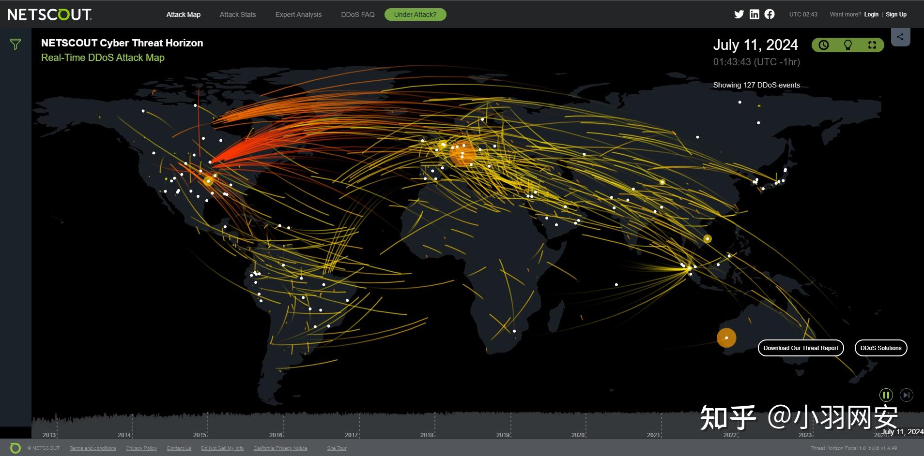This screenshot has width=924, height=456.
Task: Jump to 2015 on the timeline
Action: pyautogui.click(x=200, y=435)
